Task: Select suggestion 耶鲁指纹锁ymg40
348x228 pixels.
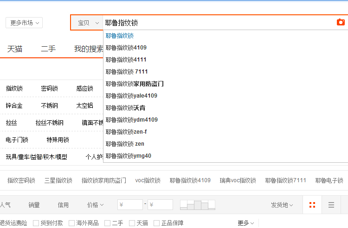Action: click(x=226, y=156)
